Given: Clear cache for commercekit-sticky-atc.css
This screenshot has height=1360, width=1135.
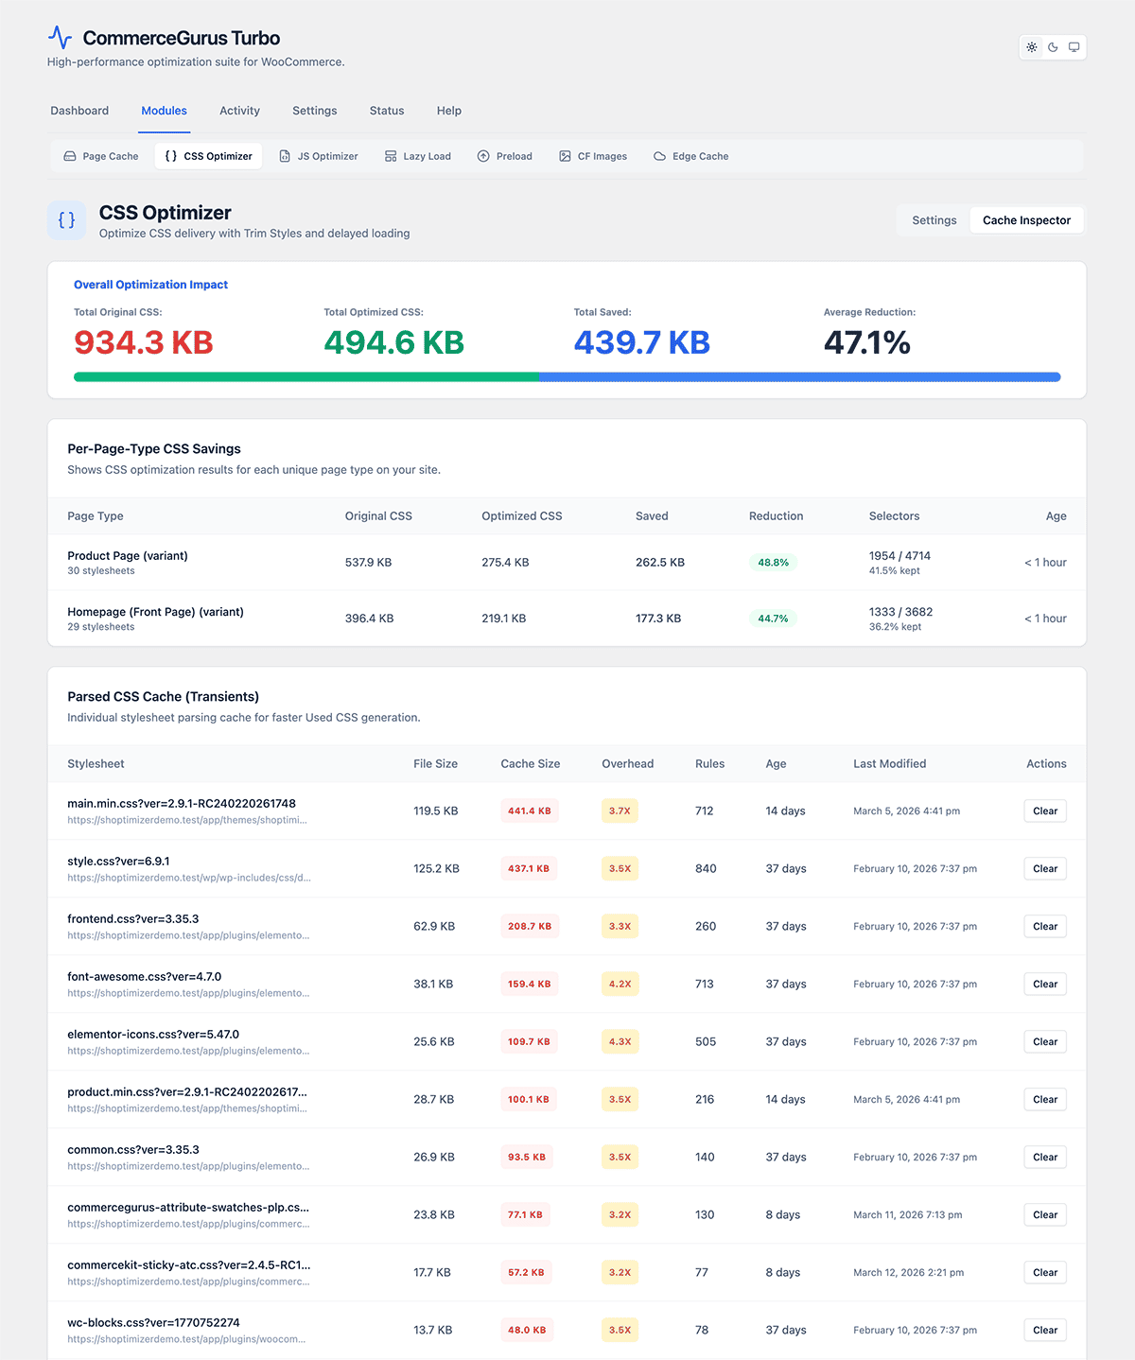Looking at the screenshot, I should click(x=1045, y=1273).
